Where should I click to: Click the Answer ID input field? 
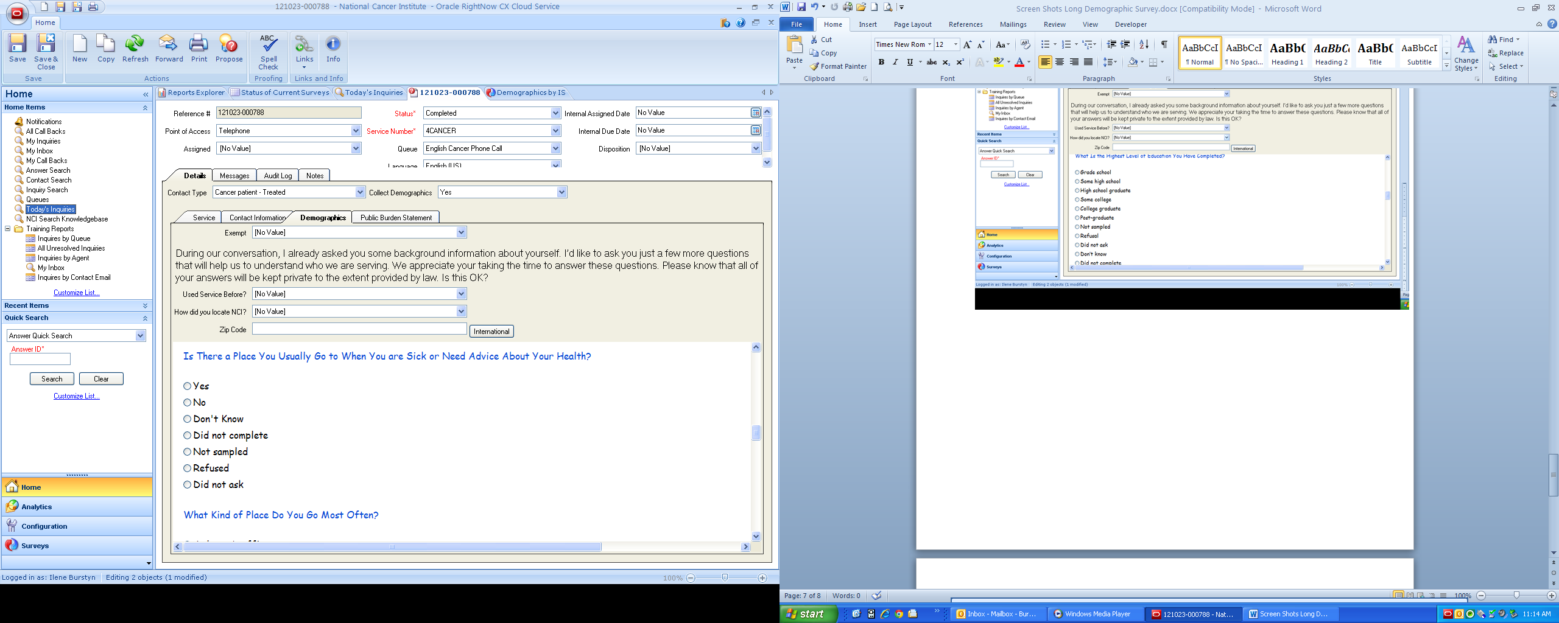pyautogui.click(x=40, y=359)
